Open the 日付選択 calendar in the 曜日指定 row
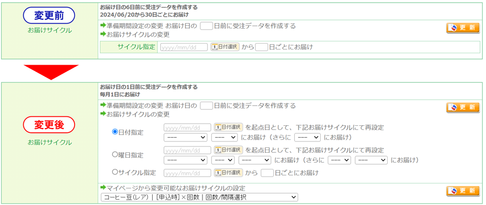The width and height of the screenshot is (486, 205). pos(228,150)
